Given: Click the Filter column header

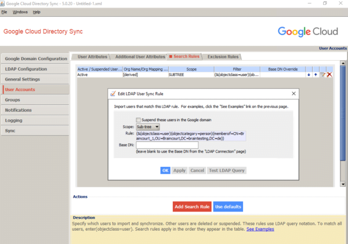Looking at the screenshot, I should [x=237, y=69].
